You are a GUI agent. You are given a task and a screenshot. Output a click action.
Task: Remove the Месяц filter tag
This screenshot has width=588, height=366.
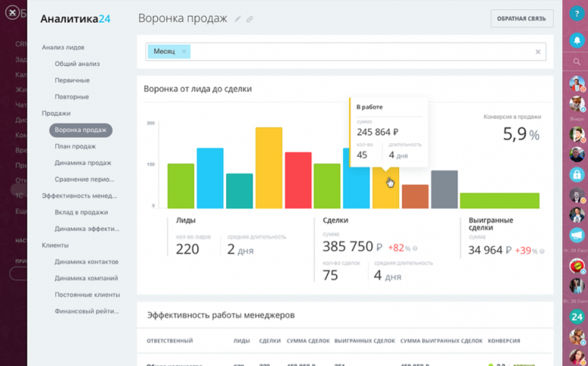(184, 52)
